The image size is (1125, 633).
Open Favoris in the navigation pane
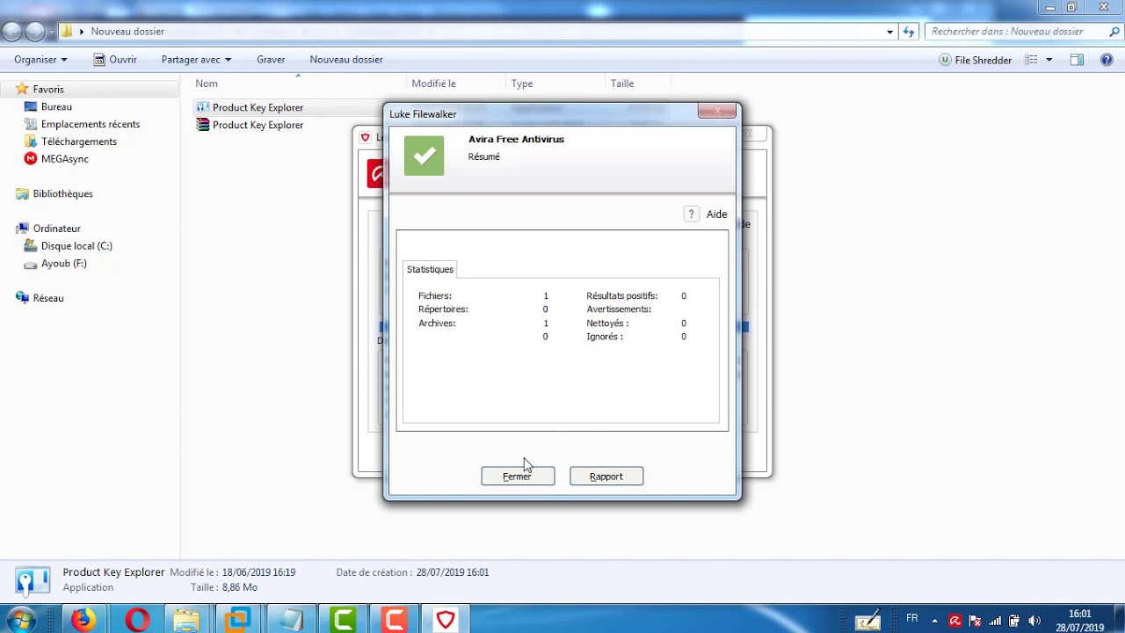coord(48,89)
